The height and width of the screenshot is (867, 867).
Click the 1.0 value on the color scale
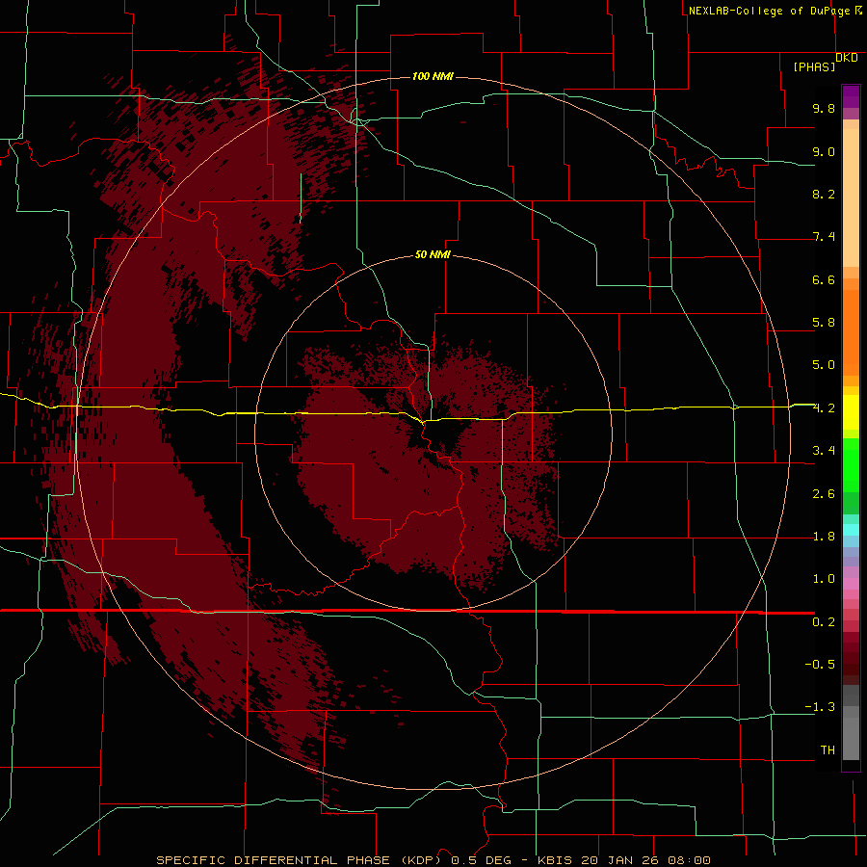(x=824, y=579)
